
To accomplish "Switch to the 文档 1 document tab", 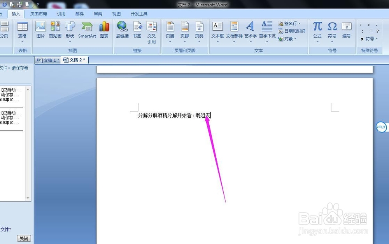I will 48,60.
